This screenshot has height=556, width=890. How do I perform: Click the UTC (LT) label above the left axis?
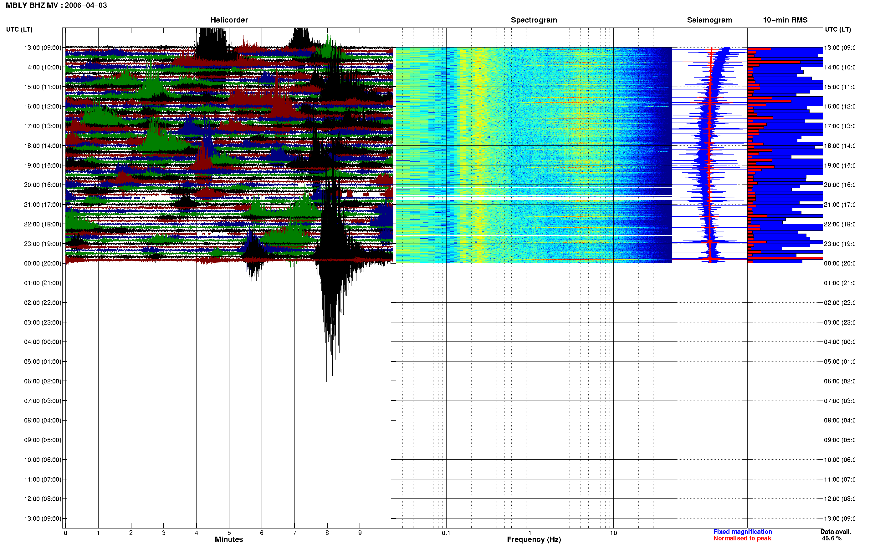tap(19, 29)
